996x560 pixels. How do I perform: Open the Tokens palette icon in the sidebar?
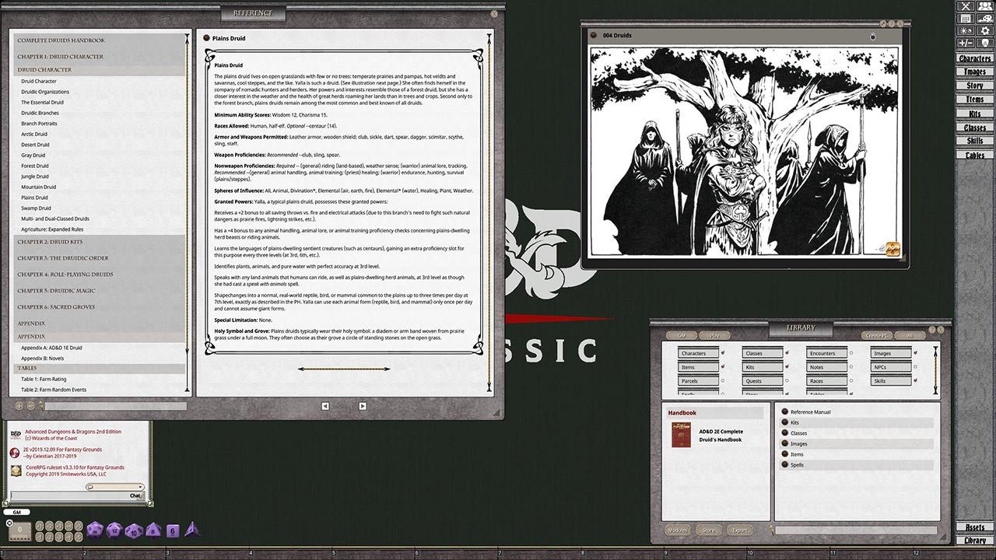click(x=985, y=19)
